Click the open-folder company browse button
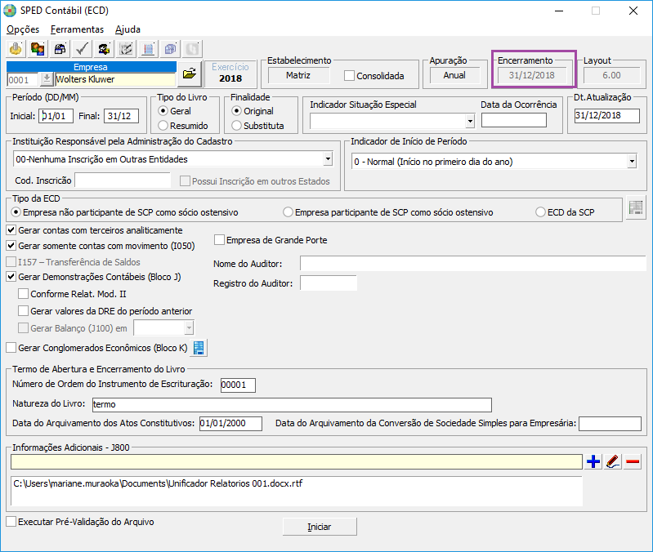 190,73
